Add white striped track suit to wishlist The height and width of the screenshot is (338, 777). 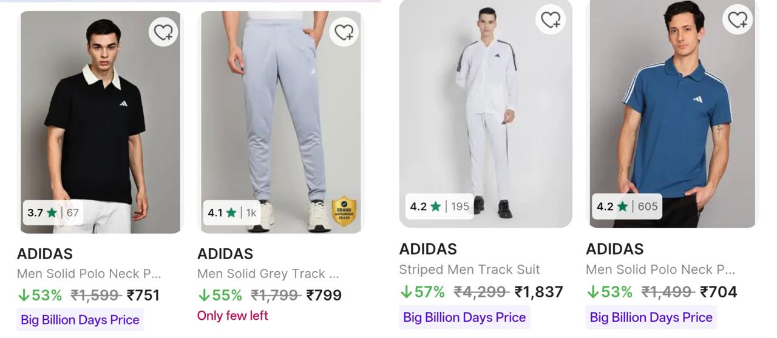click(551, 19)
